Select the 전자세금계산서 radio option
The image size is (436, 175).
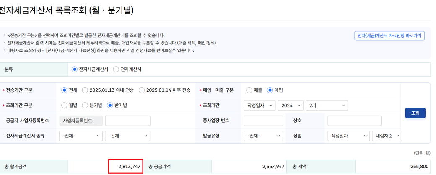click(75, 69)
